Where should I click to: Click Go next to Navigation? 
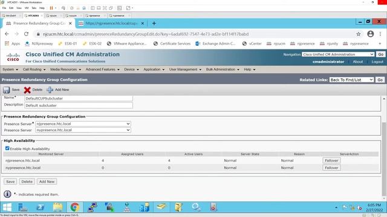pyautogui.click(x=380, y=54)
